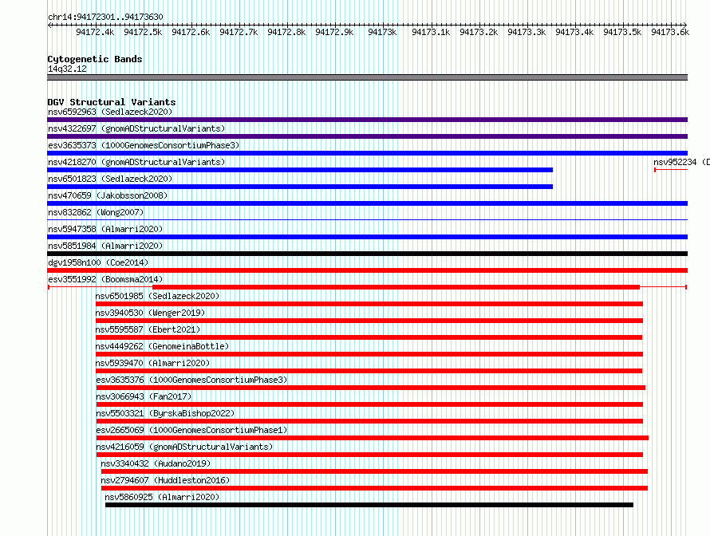Click the 94173.3k ruler tick label

(x=527, y=32)
